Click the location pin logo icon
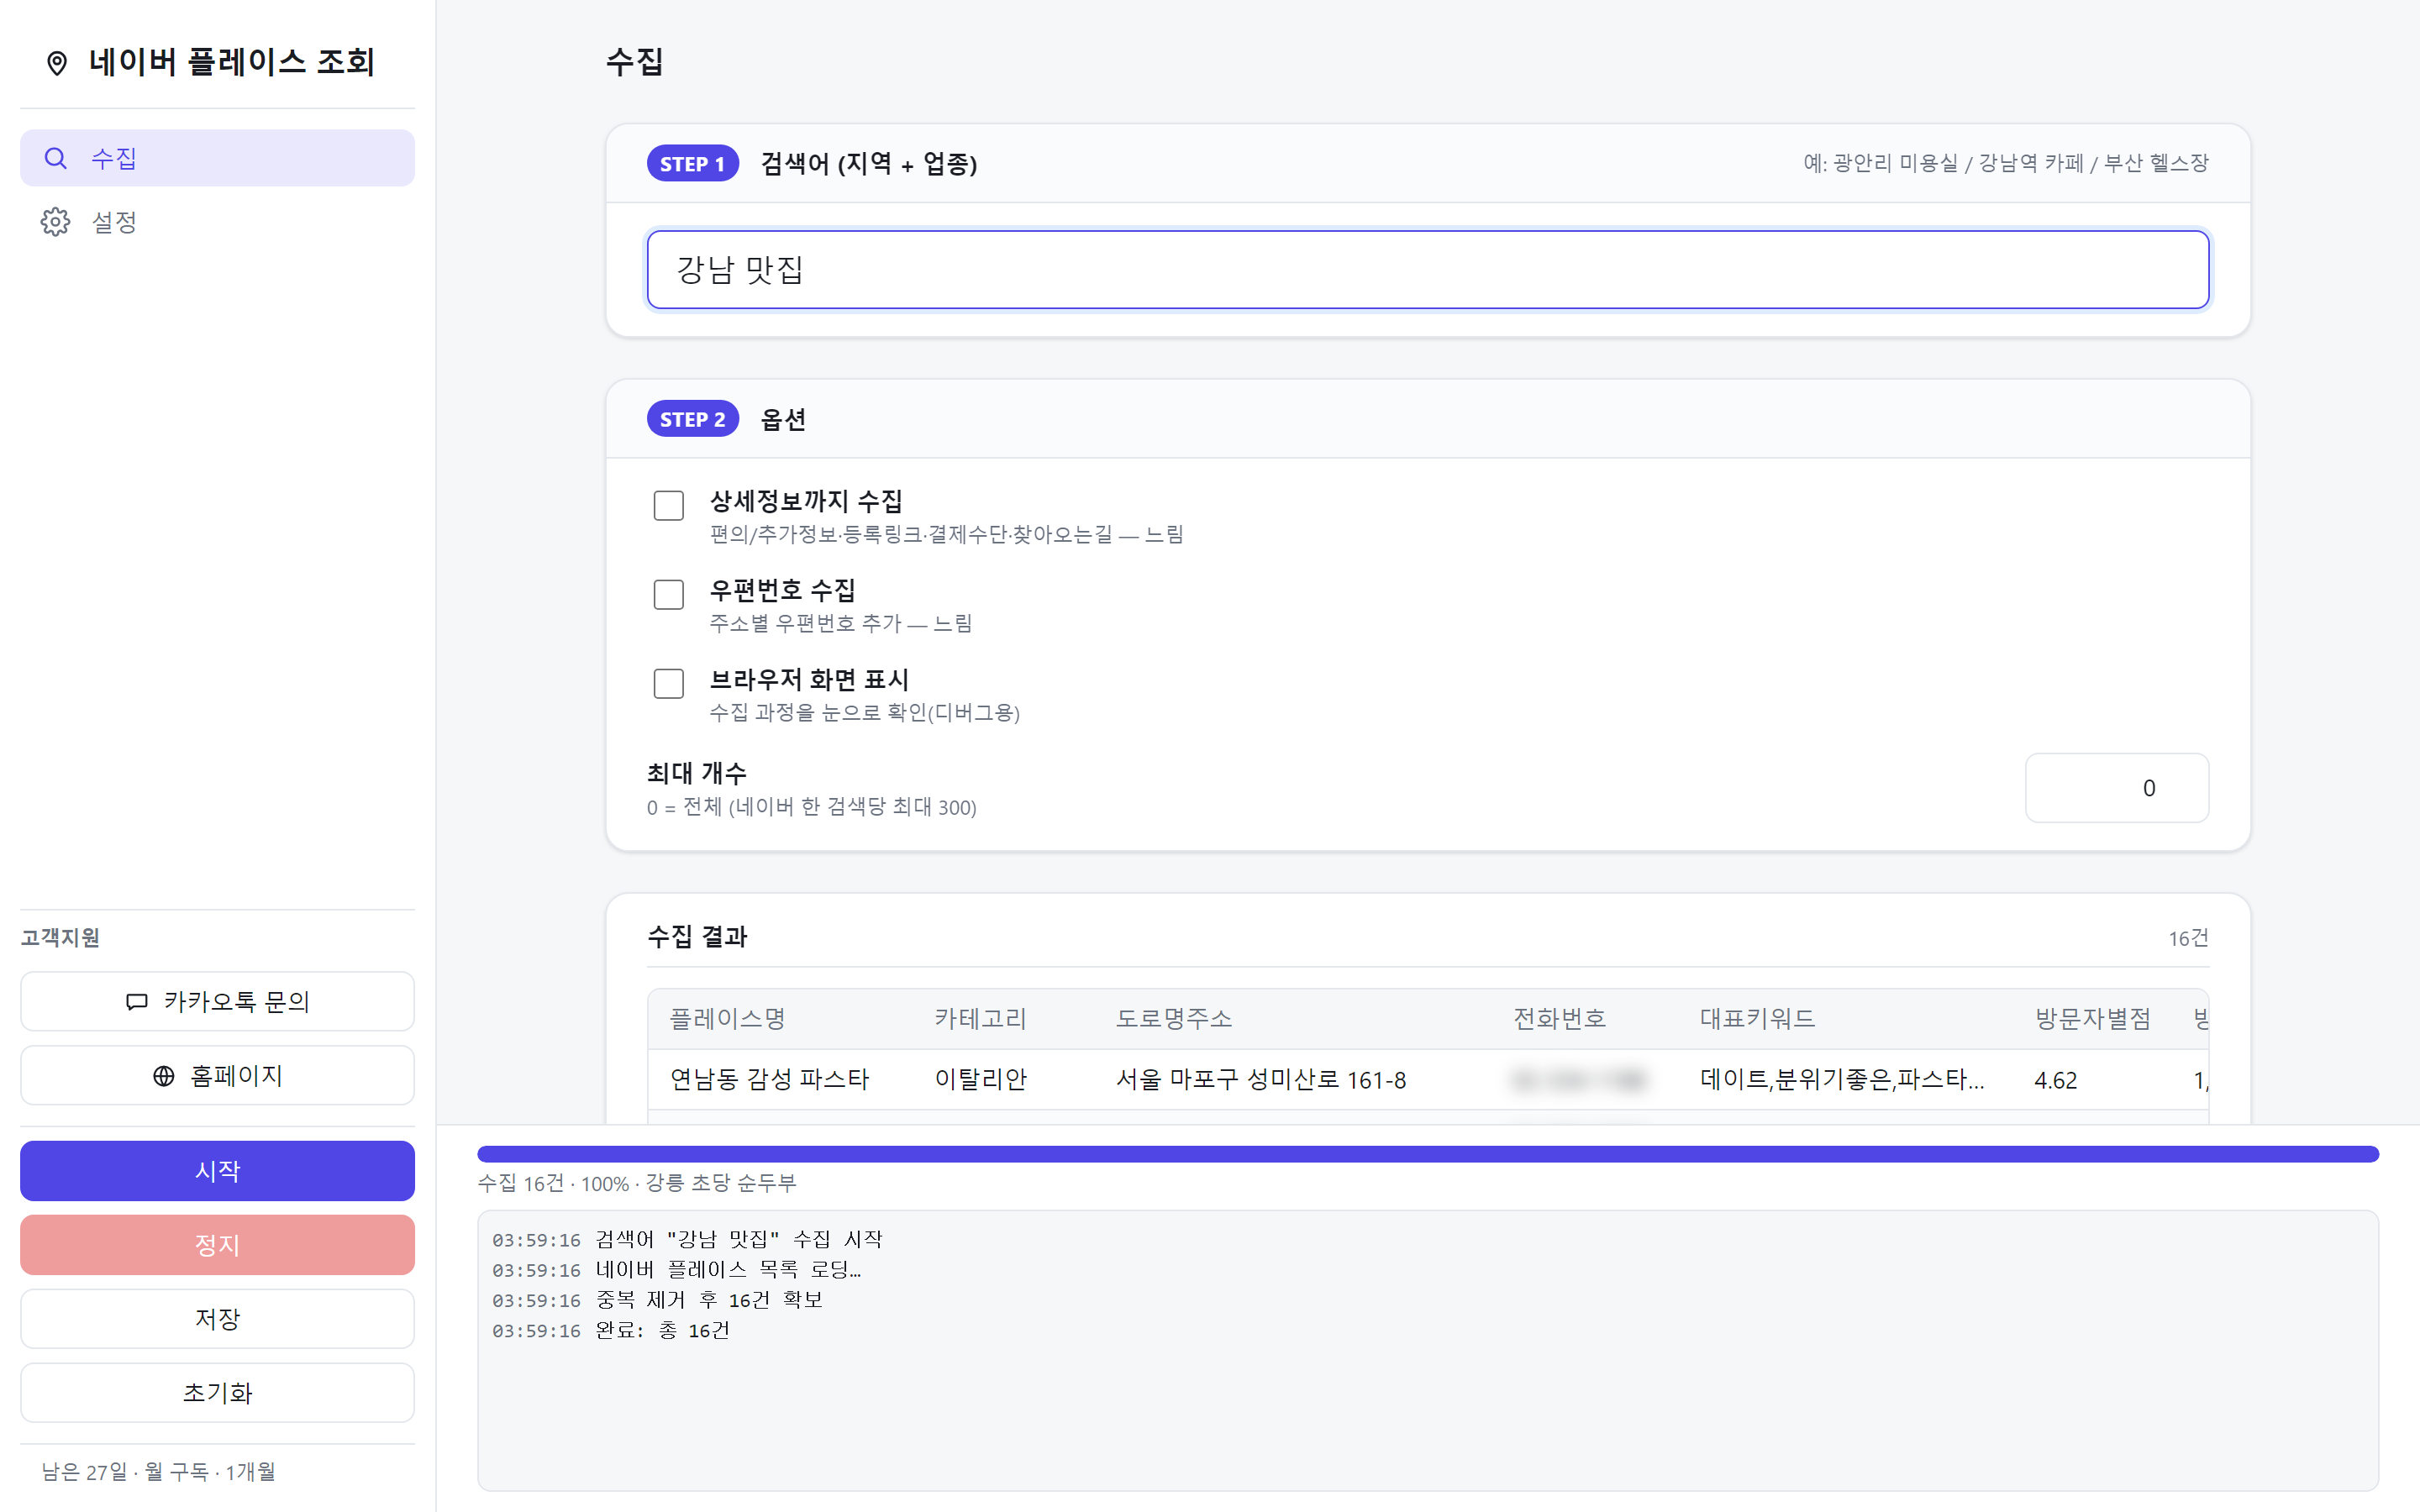This screenshot has height=1512, width=2420. 57,63
